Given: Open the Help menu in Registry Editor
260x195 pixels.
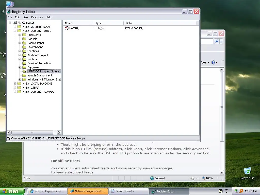Looking at the screenshot, I should 48,17.
